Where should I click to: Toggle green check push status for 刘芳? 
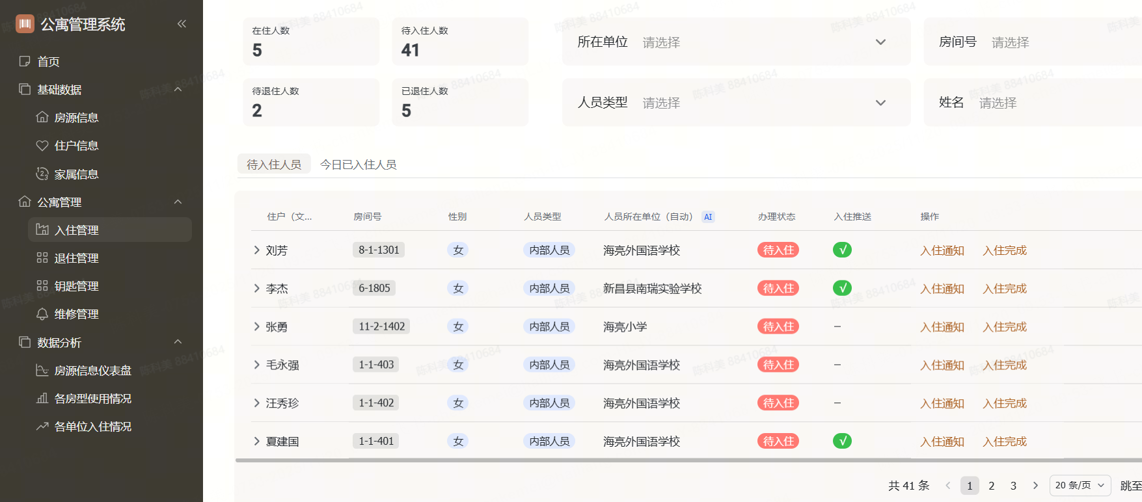842,250
